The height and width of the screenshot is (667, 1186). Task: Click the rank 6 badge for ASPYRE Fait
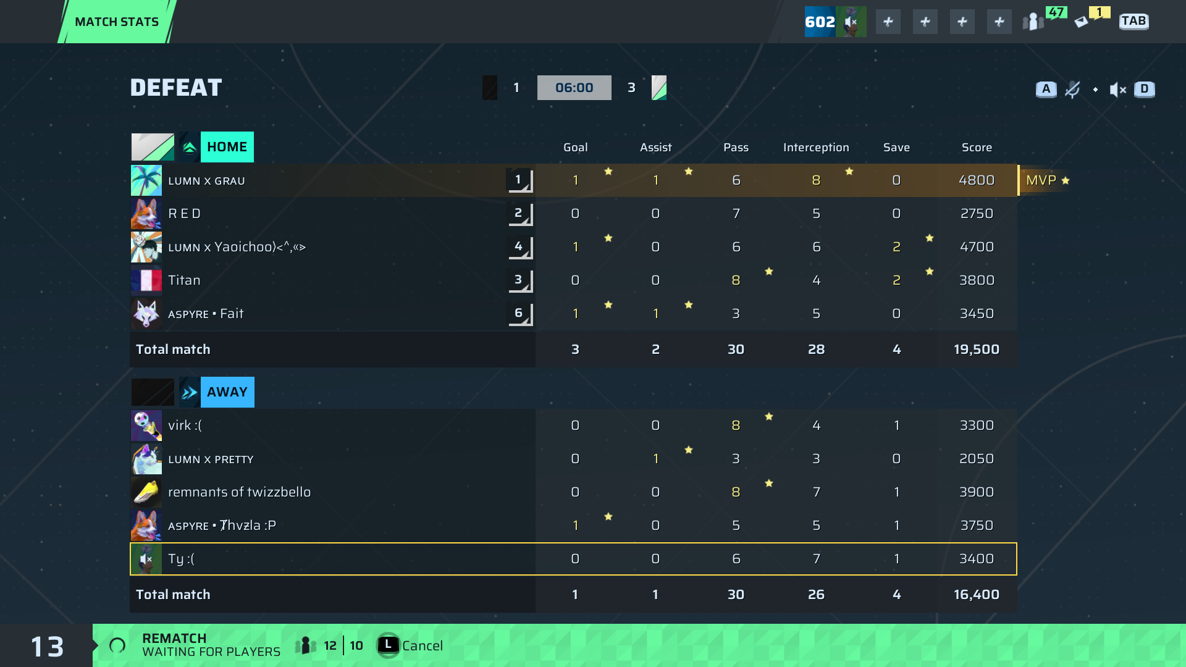tap(520, 314)
